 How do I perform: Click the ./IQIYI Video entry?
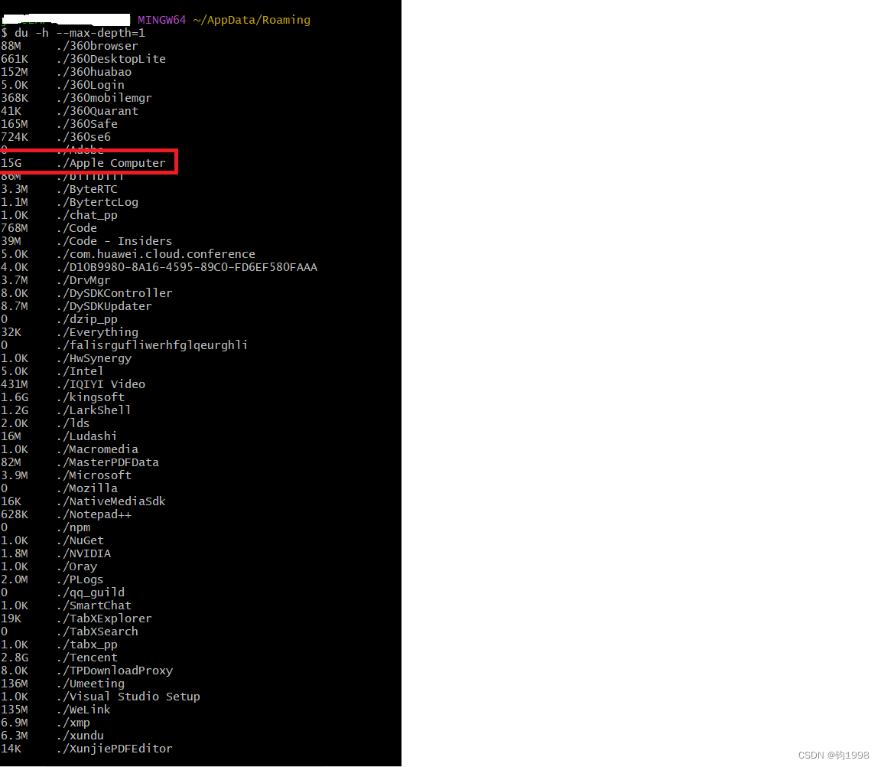click(x=73, y=384)
